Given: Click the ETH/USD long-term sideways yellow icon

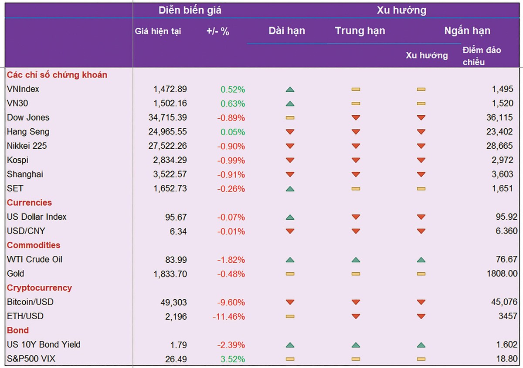Looking at the screenshot, I should (290, 317).
